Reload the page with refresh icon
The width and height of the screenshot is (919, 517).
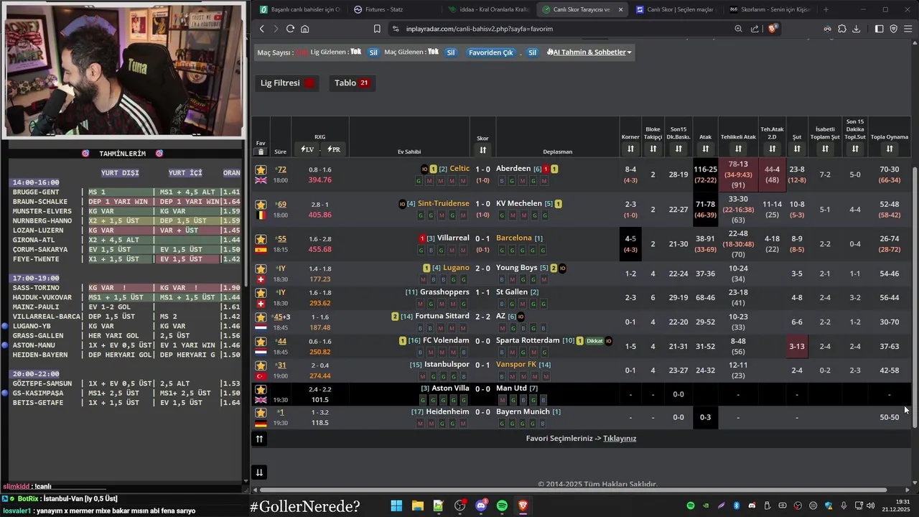(290, 29)
